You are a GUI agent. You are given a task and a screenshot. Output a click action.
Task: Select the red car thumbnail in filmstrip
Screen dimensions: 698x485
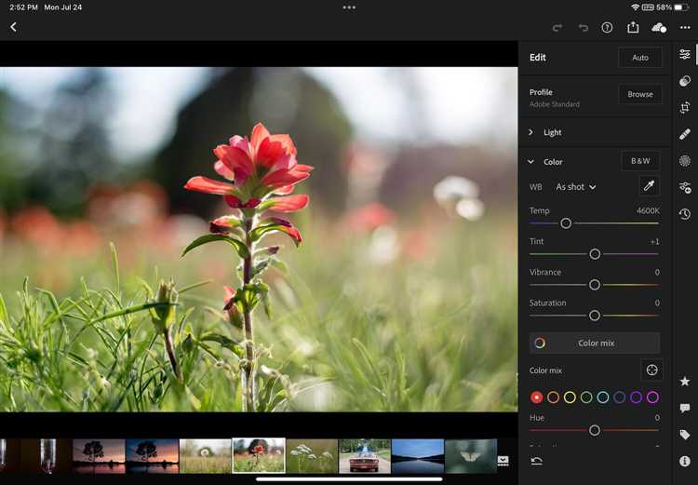(365, 456)
